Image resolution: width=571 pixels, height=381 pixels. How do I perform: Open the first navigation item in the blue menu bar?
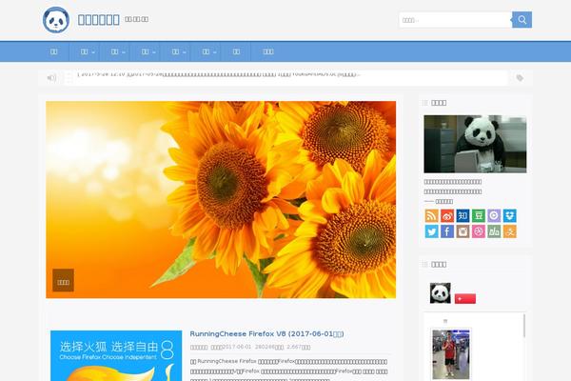(54, 51)
